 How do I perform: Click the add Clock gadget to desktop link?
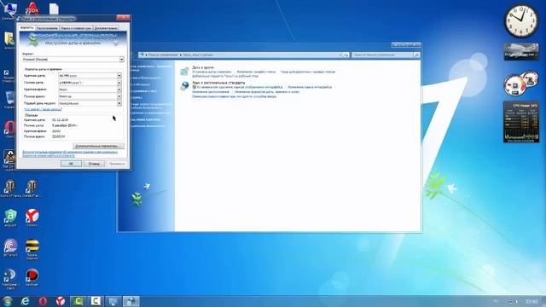tap(225, 76)
